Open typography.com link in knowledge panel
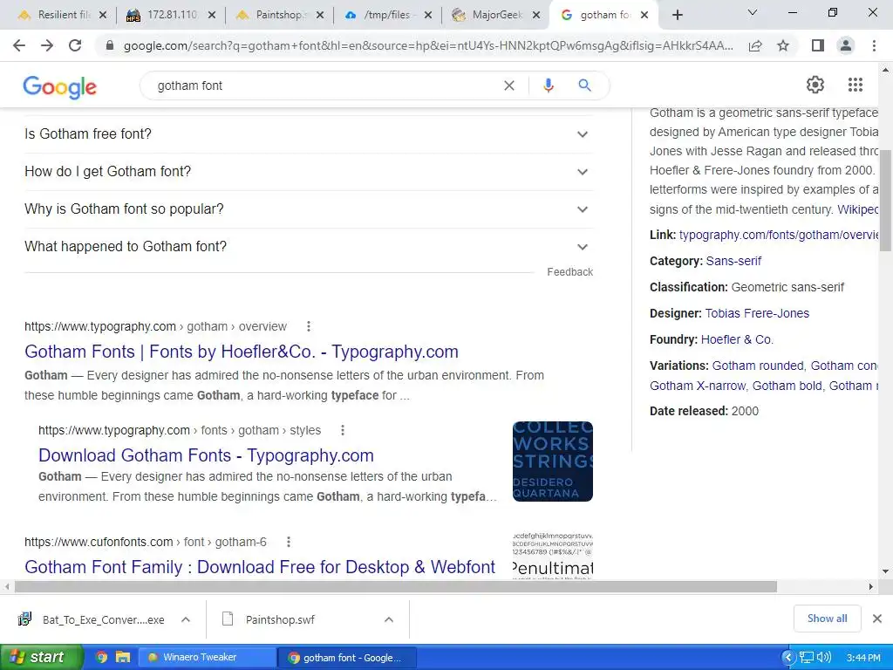 pyautogui.click(x=779, y=235)
